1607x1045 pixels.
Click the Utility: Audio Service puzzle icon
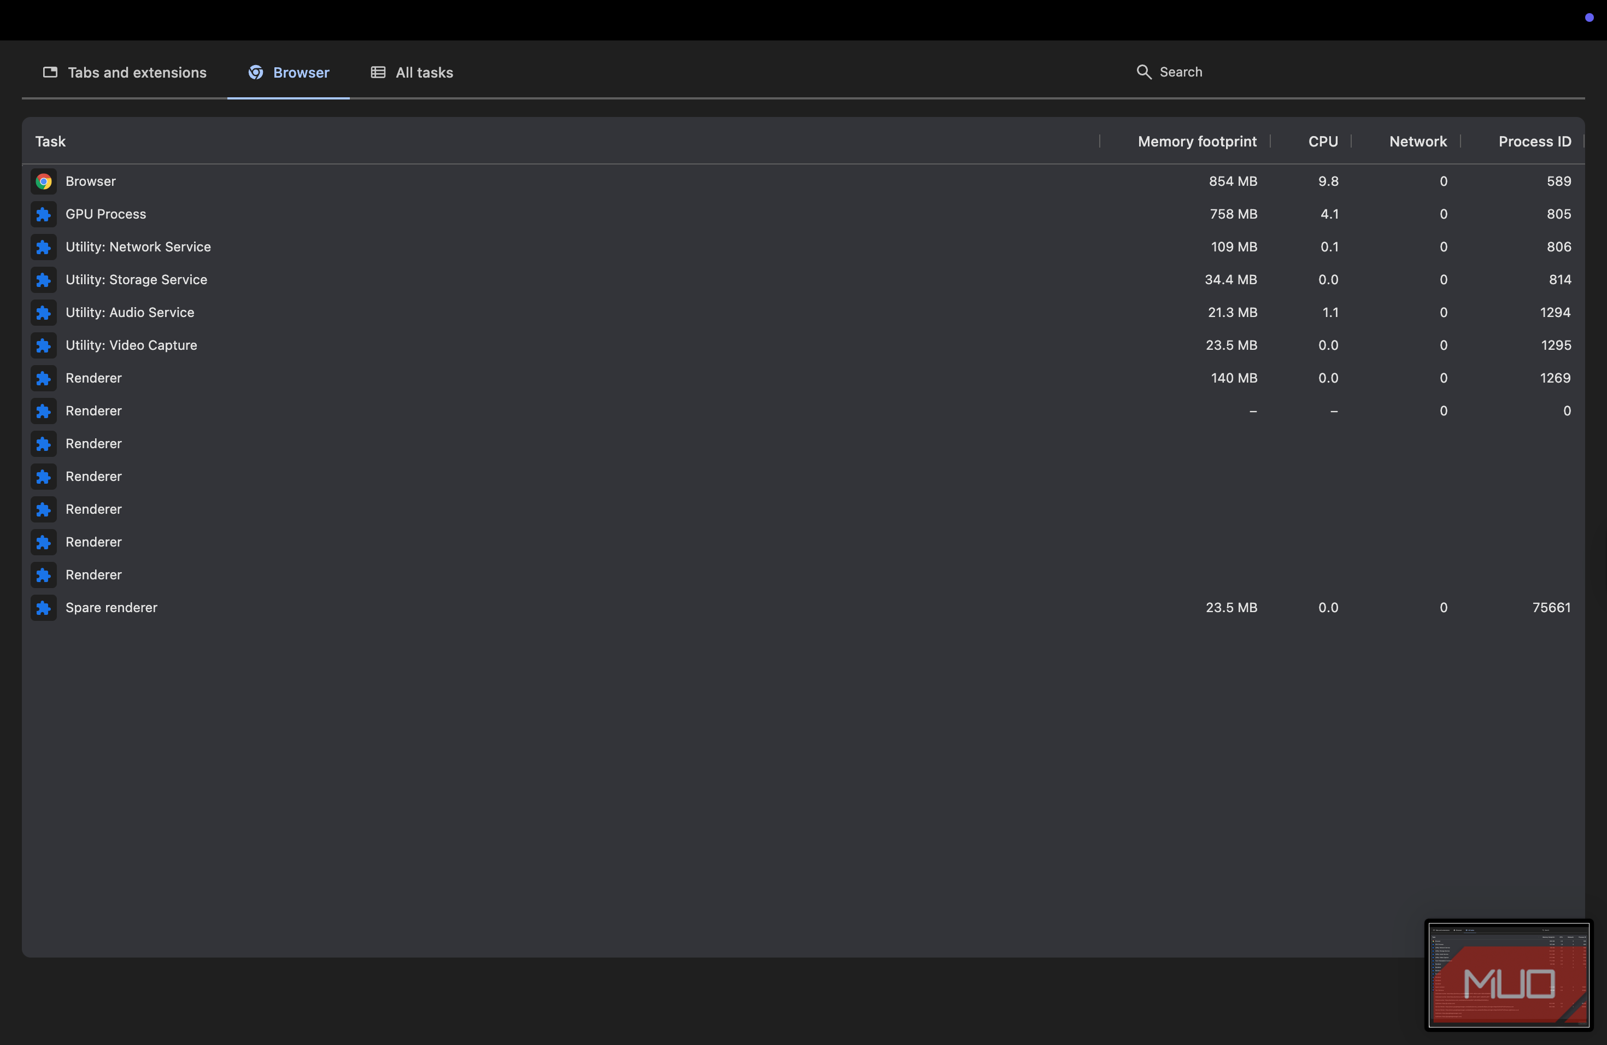tap(43, 313)
